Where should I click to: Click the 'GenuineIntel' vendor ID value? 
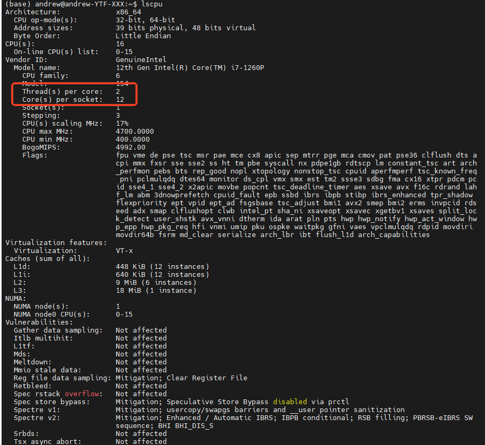click(141, 59)
